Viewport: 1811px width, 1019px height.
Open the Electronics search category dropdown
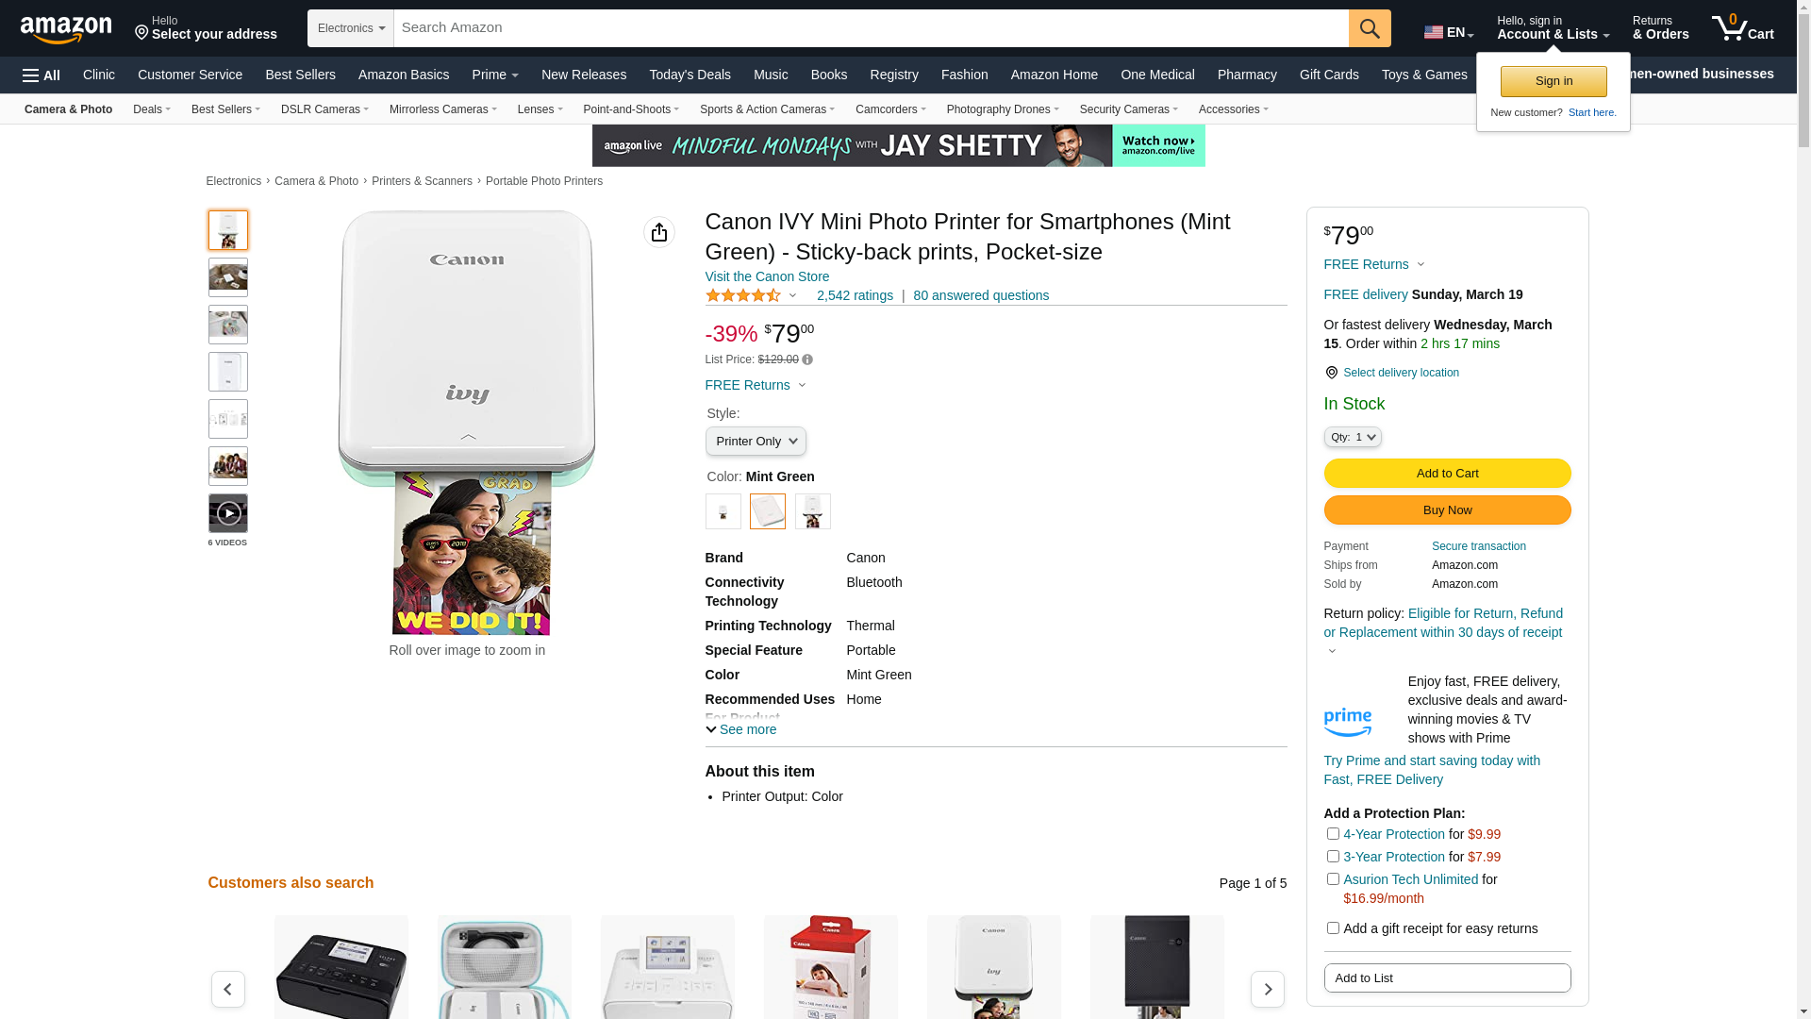(351, 28)
